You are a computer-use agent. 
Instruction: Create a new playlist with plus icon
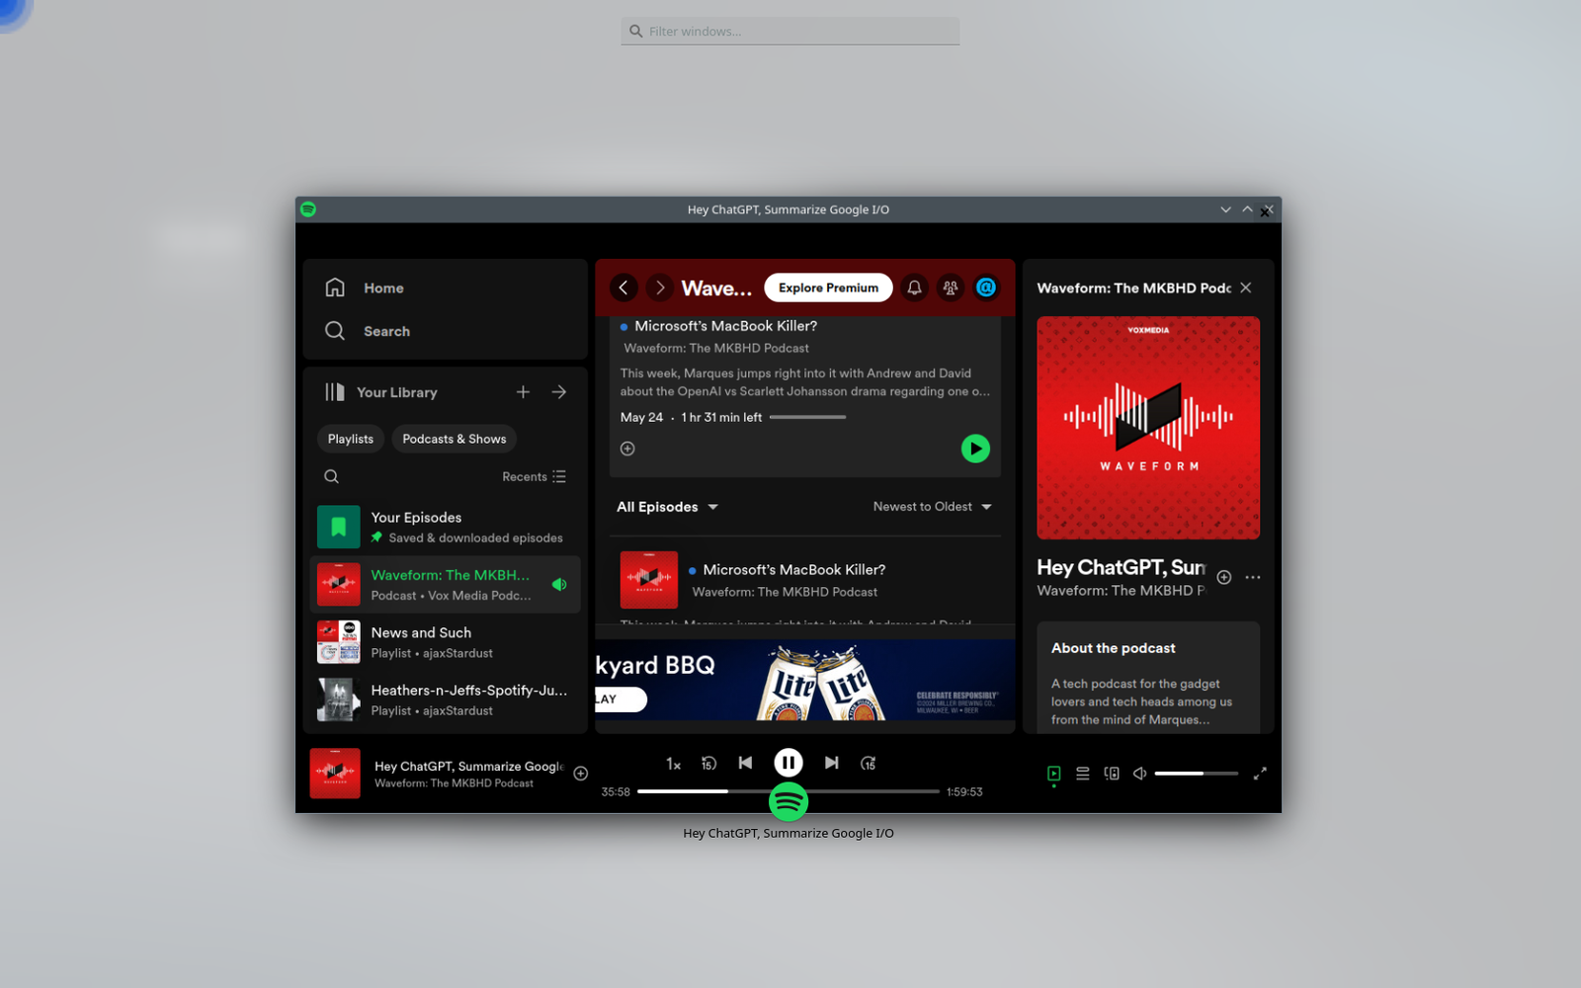523,392
